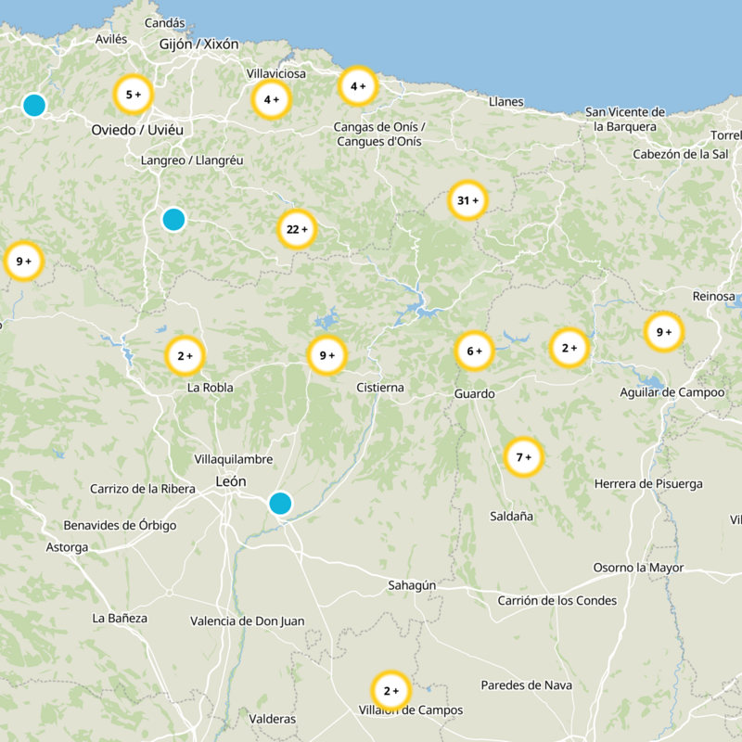This screenshot has width=742, height=742.
Task: Click the Oviedo / Uviéu city label
Action: [x=137, y=130]
